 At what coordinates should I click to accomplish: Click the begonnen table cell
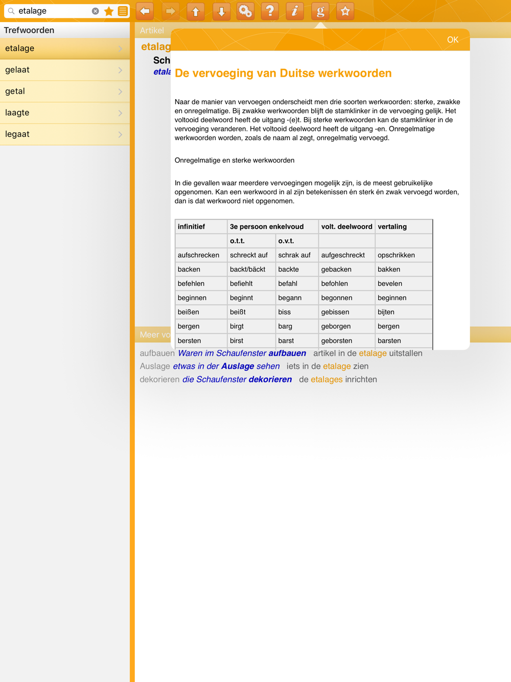(x=347, y=298)
